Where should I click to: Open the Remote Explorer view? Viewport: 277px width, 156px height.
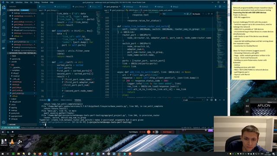[x=4, y=34]
